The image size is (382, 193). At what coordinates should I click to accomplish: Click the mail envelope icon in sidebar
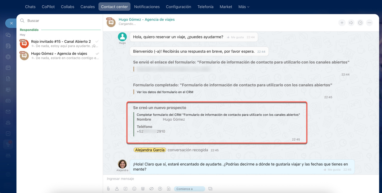(8, 112)
